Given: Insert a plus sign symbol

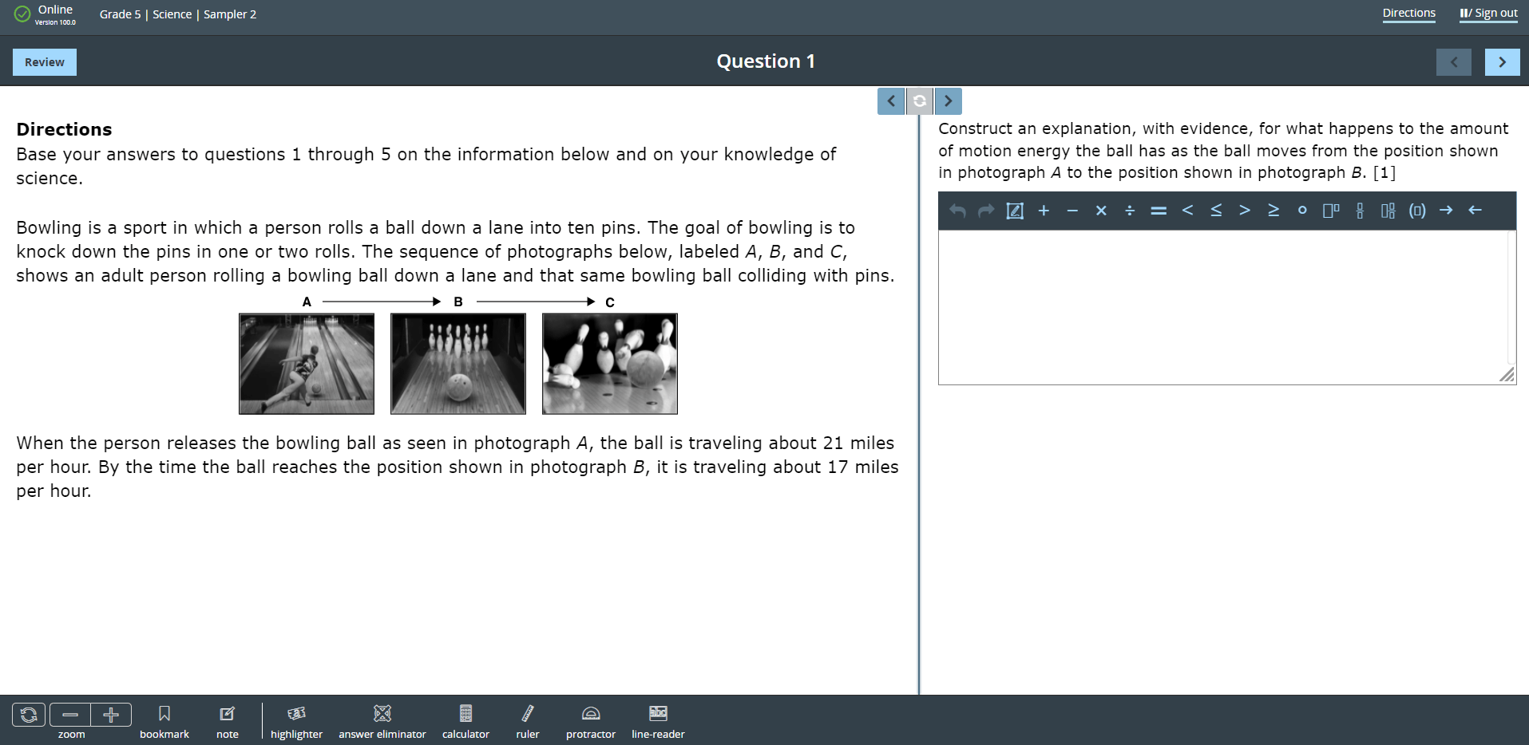Looking at the screenshot, I should pyautogui.click(x=1044, y=211).
